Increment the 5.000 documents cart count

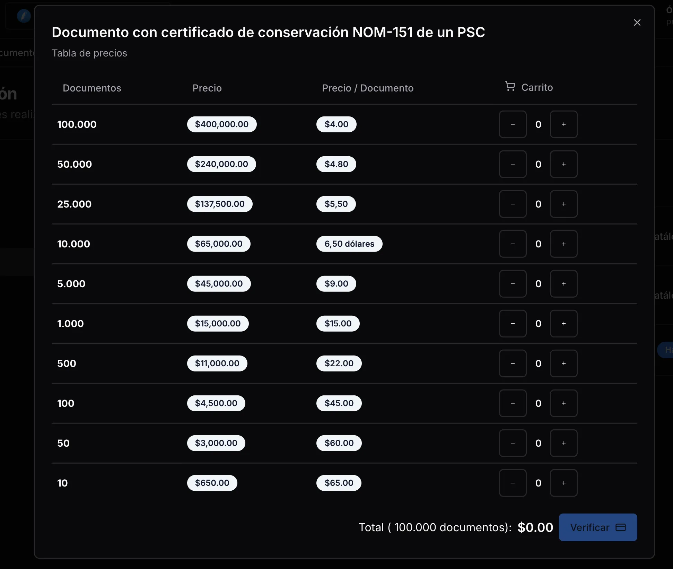coord(563,284)
